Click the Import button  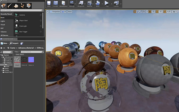14,43
